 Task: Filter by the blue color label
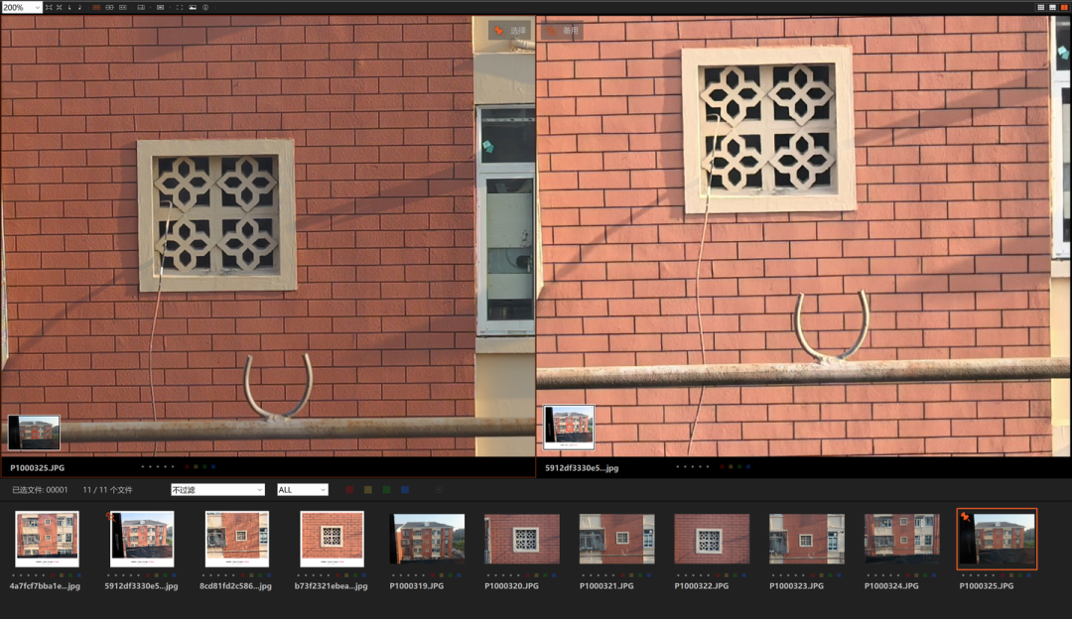point(405,490)
